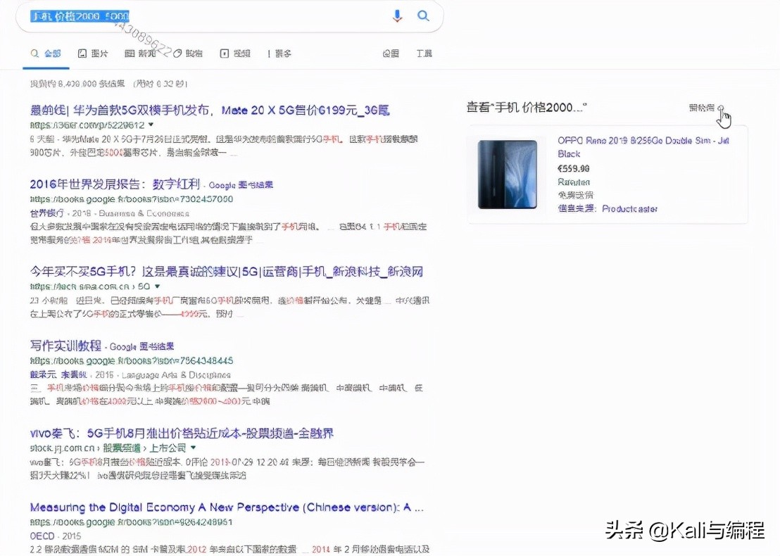Click the OPPO Reno phone thumbnail

point(508,175)
